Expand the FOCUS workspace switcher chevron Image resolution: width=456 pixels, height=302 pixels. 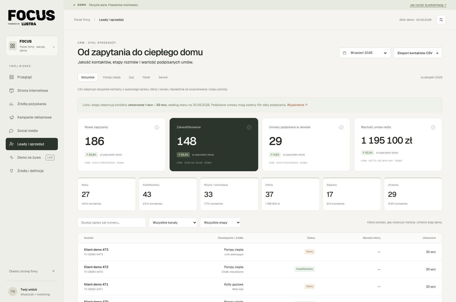pos(54,47)
